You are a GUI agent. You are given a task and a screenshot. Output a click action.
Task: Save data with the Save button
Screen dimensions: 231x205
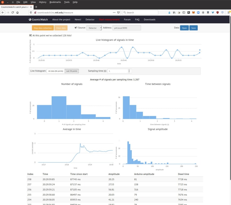193,28
